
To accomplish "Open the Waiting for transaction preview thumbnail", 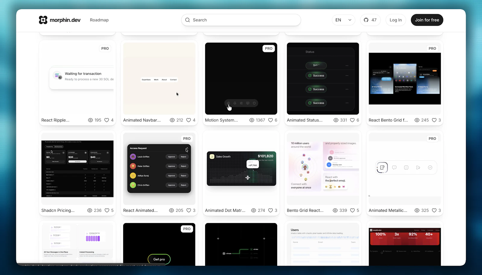I will pyautogui.click(x=77, y=79).
